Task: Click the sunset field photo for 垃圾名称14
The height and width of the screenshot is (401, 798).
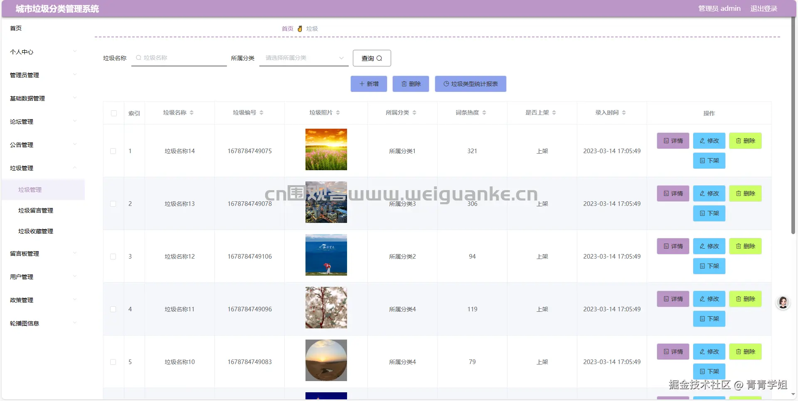Action: tap(326, 149)
